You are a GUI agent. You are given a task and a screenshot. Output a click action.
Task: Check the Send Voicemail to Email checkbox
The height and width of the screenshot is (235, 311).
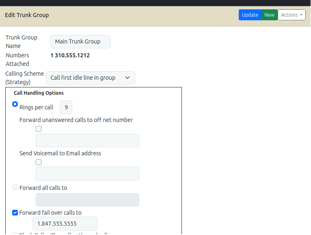click(x=39, y=162)
